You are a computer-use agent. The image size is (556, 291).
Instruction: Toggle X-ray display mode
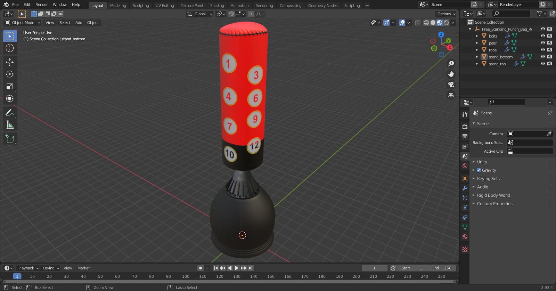tap(417, 23)
